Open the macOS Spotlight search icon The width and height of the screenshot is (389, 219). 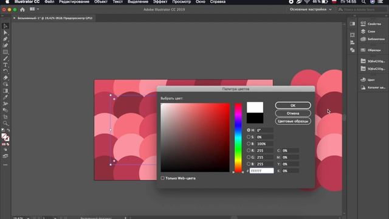pyautogui.click(x=363, y=2)
